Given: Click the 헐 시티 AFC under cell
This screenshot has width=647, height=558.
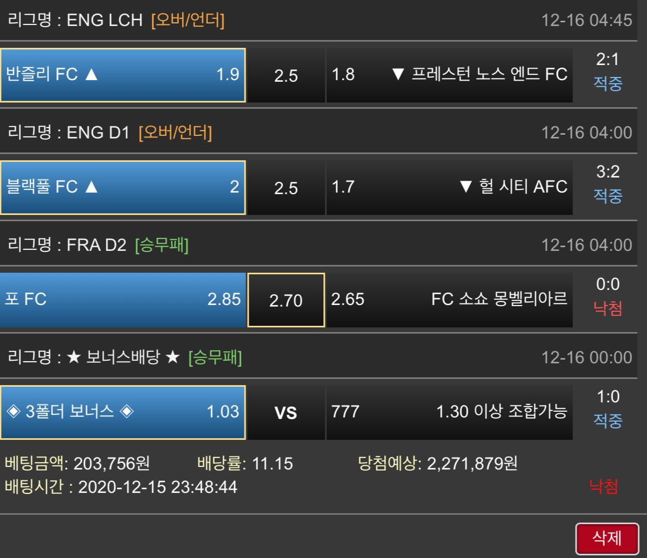Looking at the screenshot, I should coord(449,187).
